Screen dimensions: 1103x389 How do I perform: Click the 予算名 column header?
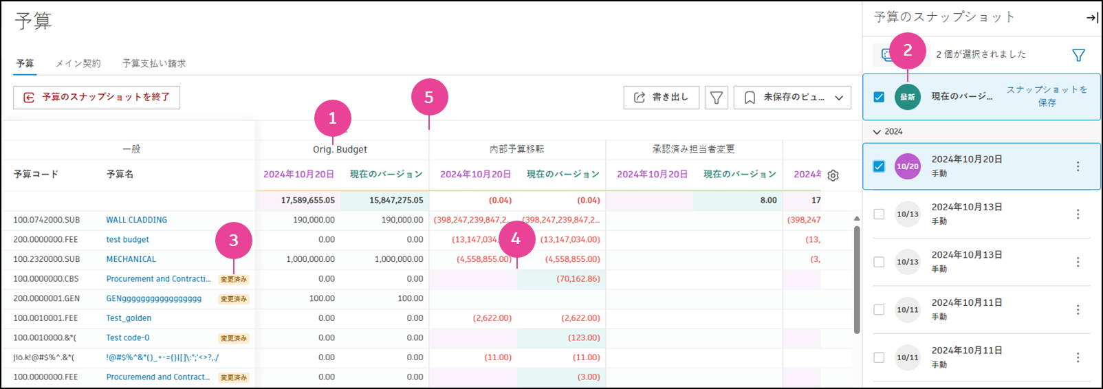(120, 175)
